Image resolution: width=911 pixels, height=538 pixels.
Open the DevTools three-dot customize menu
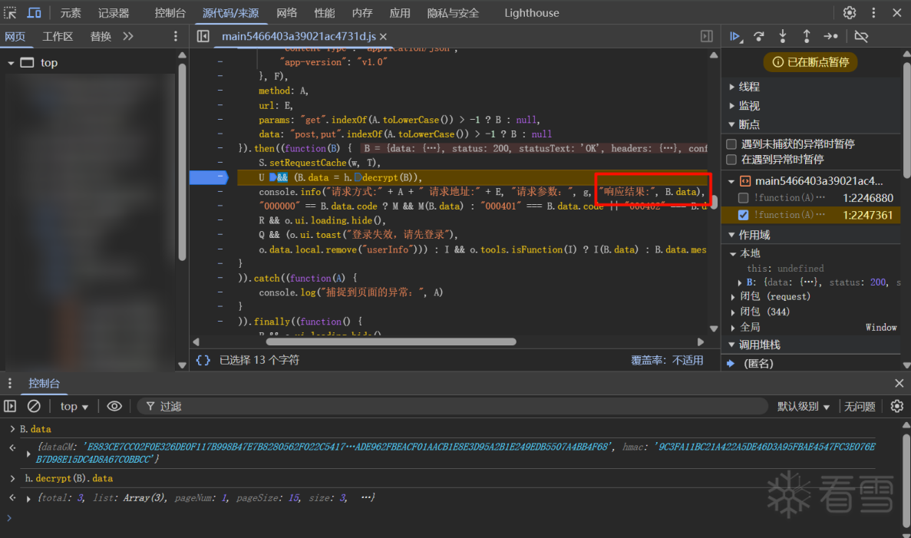point(873,13)
